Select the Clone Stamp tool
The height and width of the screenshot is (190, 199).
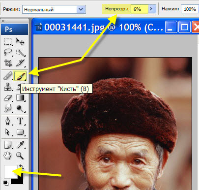pyautogui.click(x=8, y=87)
